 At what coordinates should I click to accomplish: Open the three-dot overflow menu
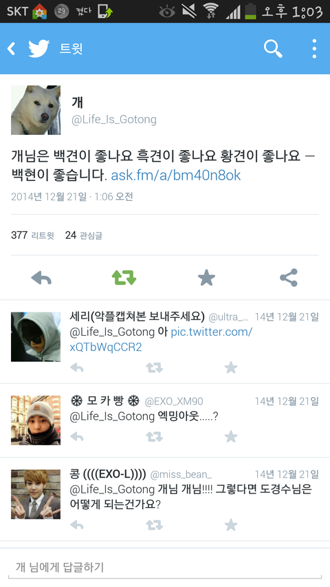[314, 49]
